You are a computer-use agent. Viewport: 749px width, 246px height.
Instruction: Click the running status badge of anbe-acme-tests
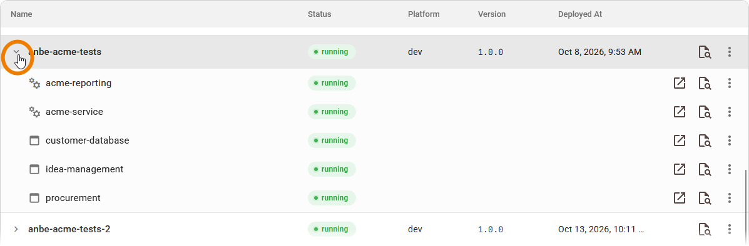click(x=332, y=52)
